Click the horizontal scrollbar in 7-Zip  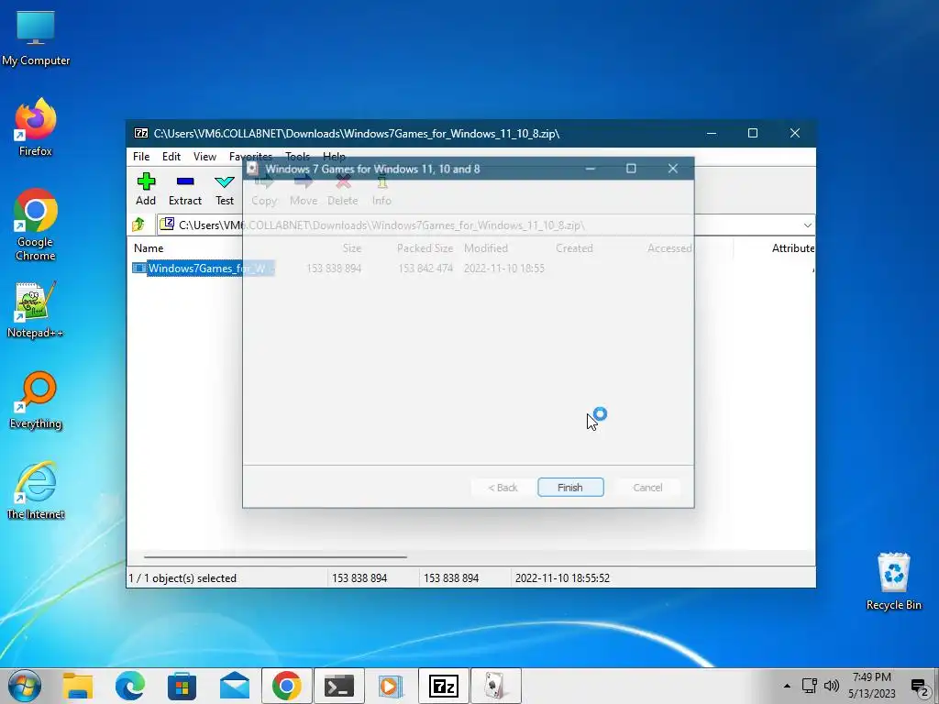coord(275,556)
